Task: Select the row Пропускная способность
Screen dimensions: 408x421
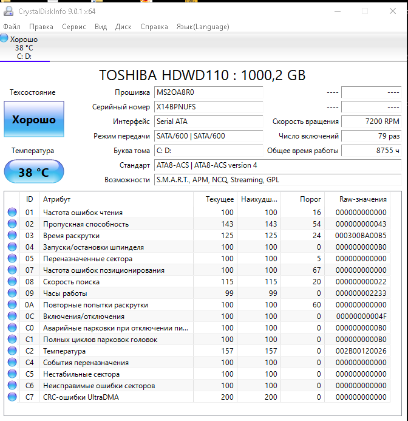Action: 197,224
